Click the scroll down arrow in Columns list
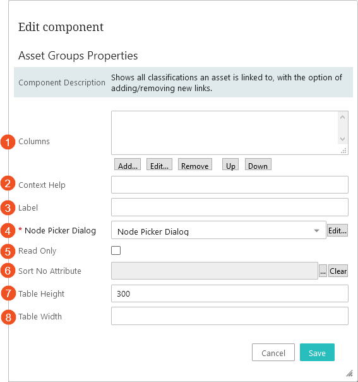The width and height of the screenshot is (358, 382). 342,139
